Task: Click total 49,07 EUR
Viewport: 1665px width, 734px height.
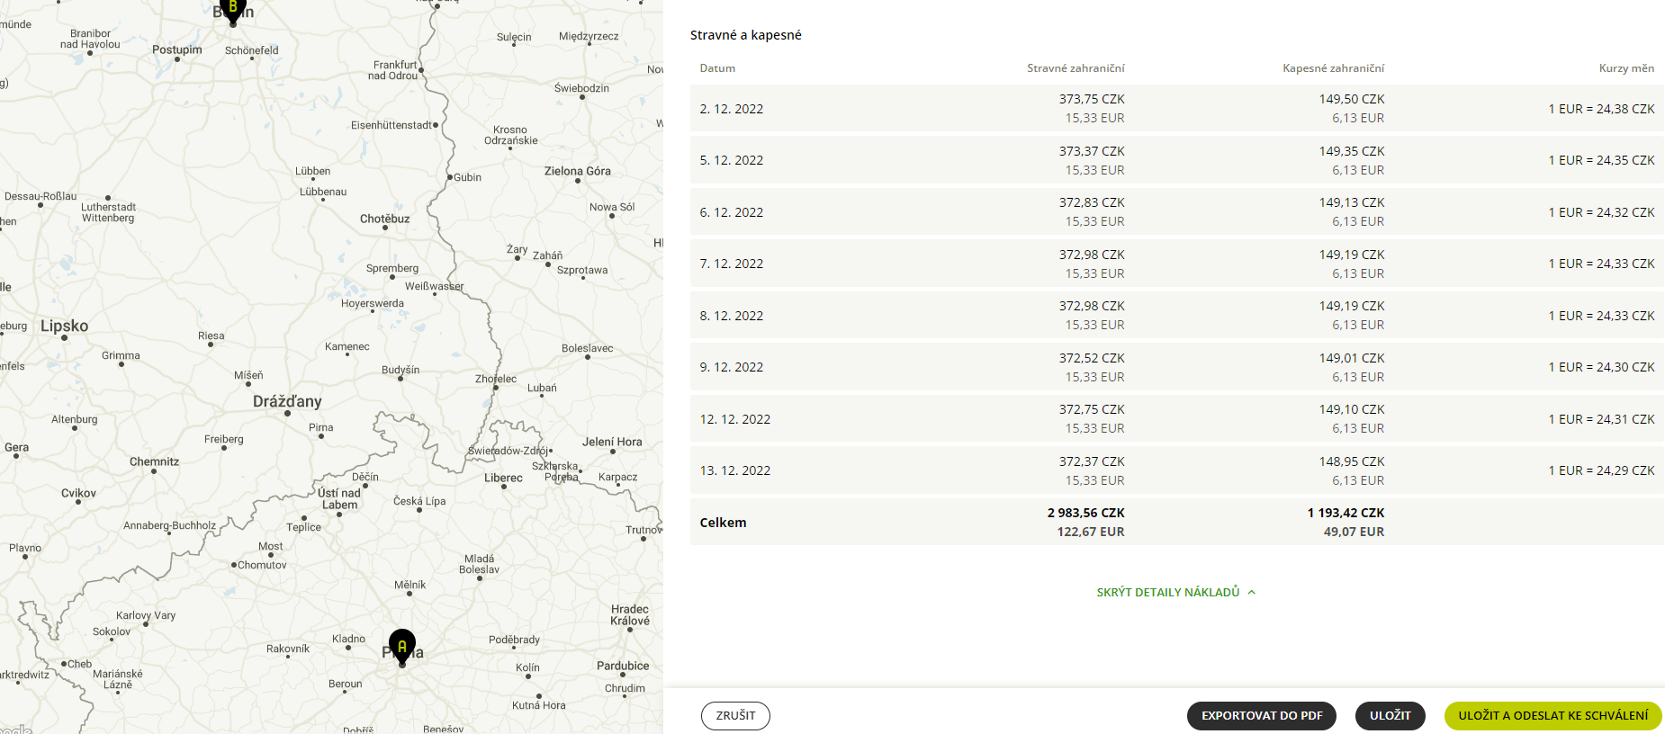Action: pos(1354,532)
